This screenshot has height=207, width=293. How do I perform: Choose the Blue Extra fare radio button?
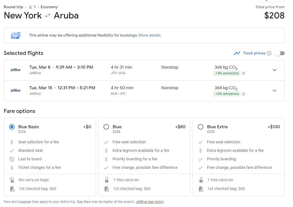click(201, 127)
